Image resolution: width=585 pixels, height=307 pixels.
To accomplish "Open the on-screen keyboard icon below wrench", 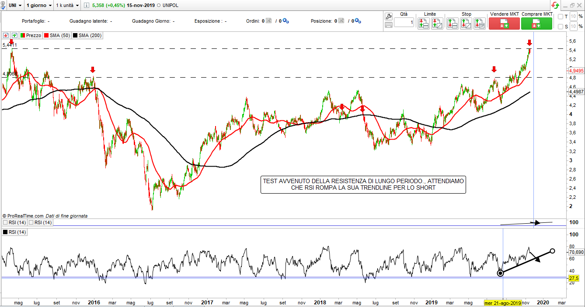I will (x=388, y=25).
